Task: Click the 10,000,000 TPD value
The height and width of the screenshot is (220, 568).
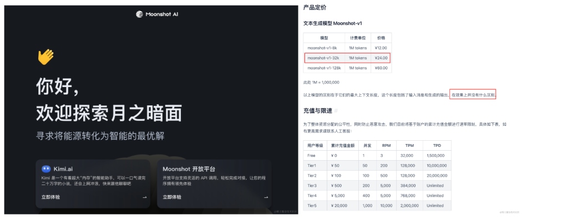Action: (437, 166)
